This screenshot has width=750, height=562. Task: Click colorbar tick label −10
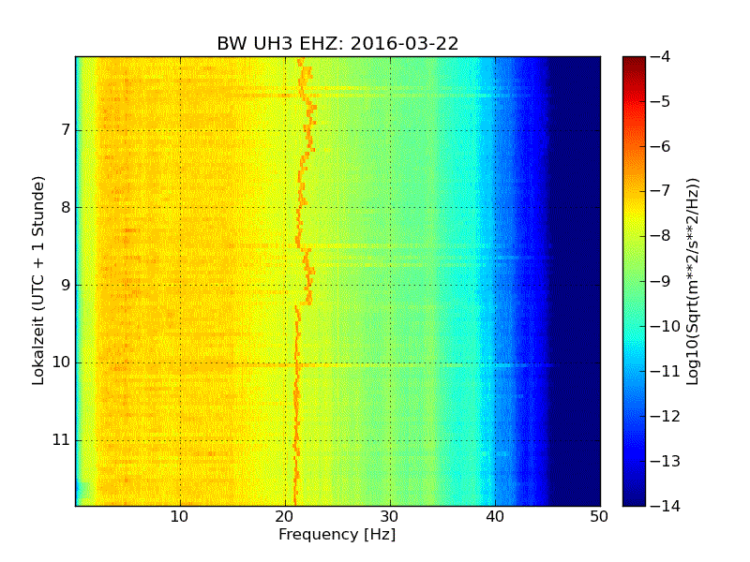[666, 326]
